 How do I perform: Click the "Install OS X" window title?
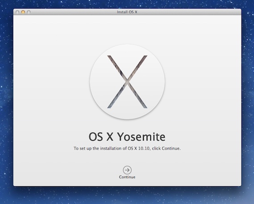point(127,12)
